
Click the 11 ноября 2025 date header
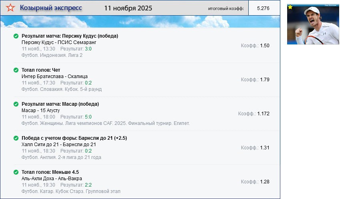tap(128, 8)
